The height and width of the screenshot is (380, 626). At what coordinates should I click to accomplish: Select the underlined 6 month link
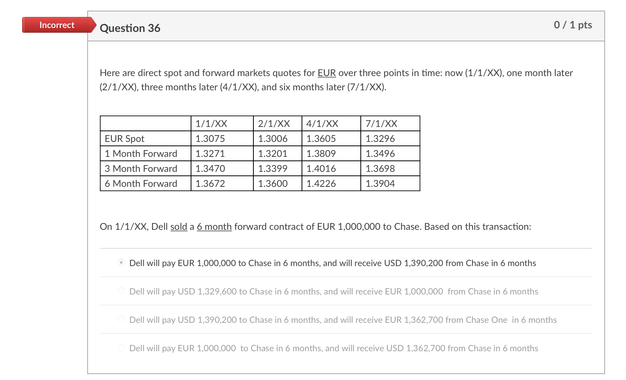pos(214,226)
